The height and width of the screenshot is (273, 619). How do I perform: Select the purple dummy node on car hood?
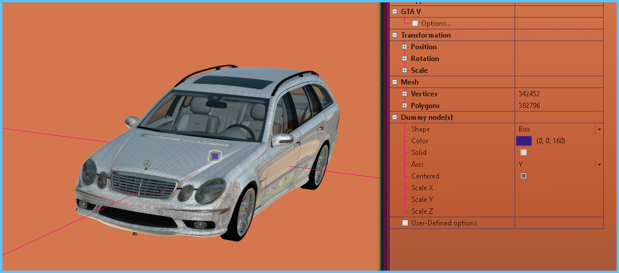click(215, 156)
